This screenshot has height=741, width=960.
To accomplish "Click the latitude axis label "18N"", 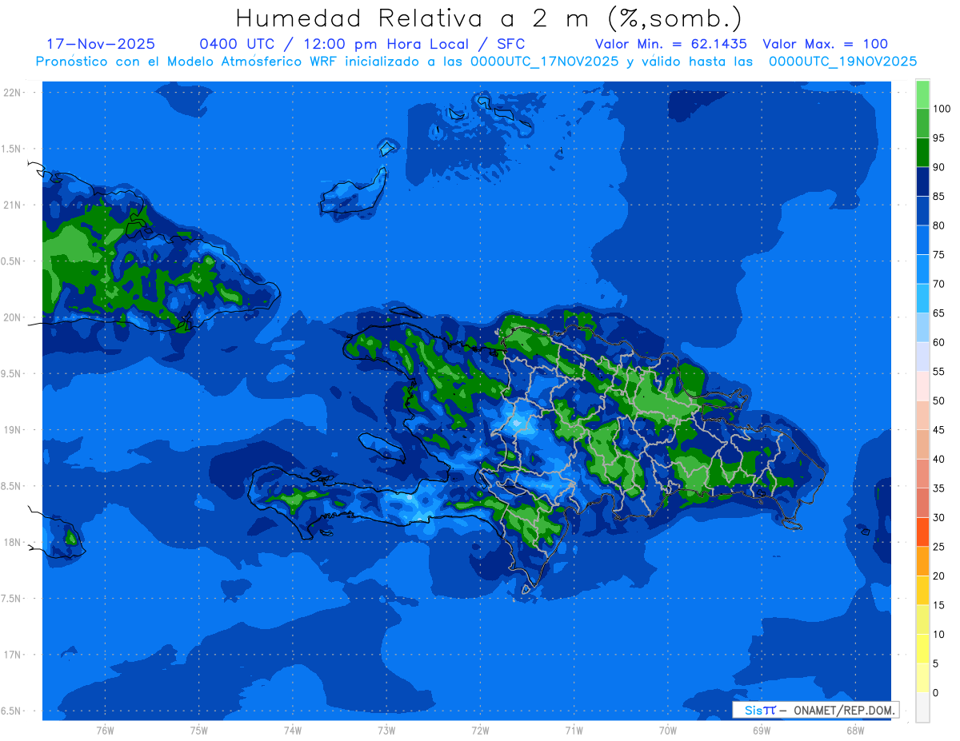I will (12, 542).
